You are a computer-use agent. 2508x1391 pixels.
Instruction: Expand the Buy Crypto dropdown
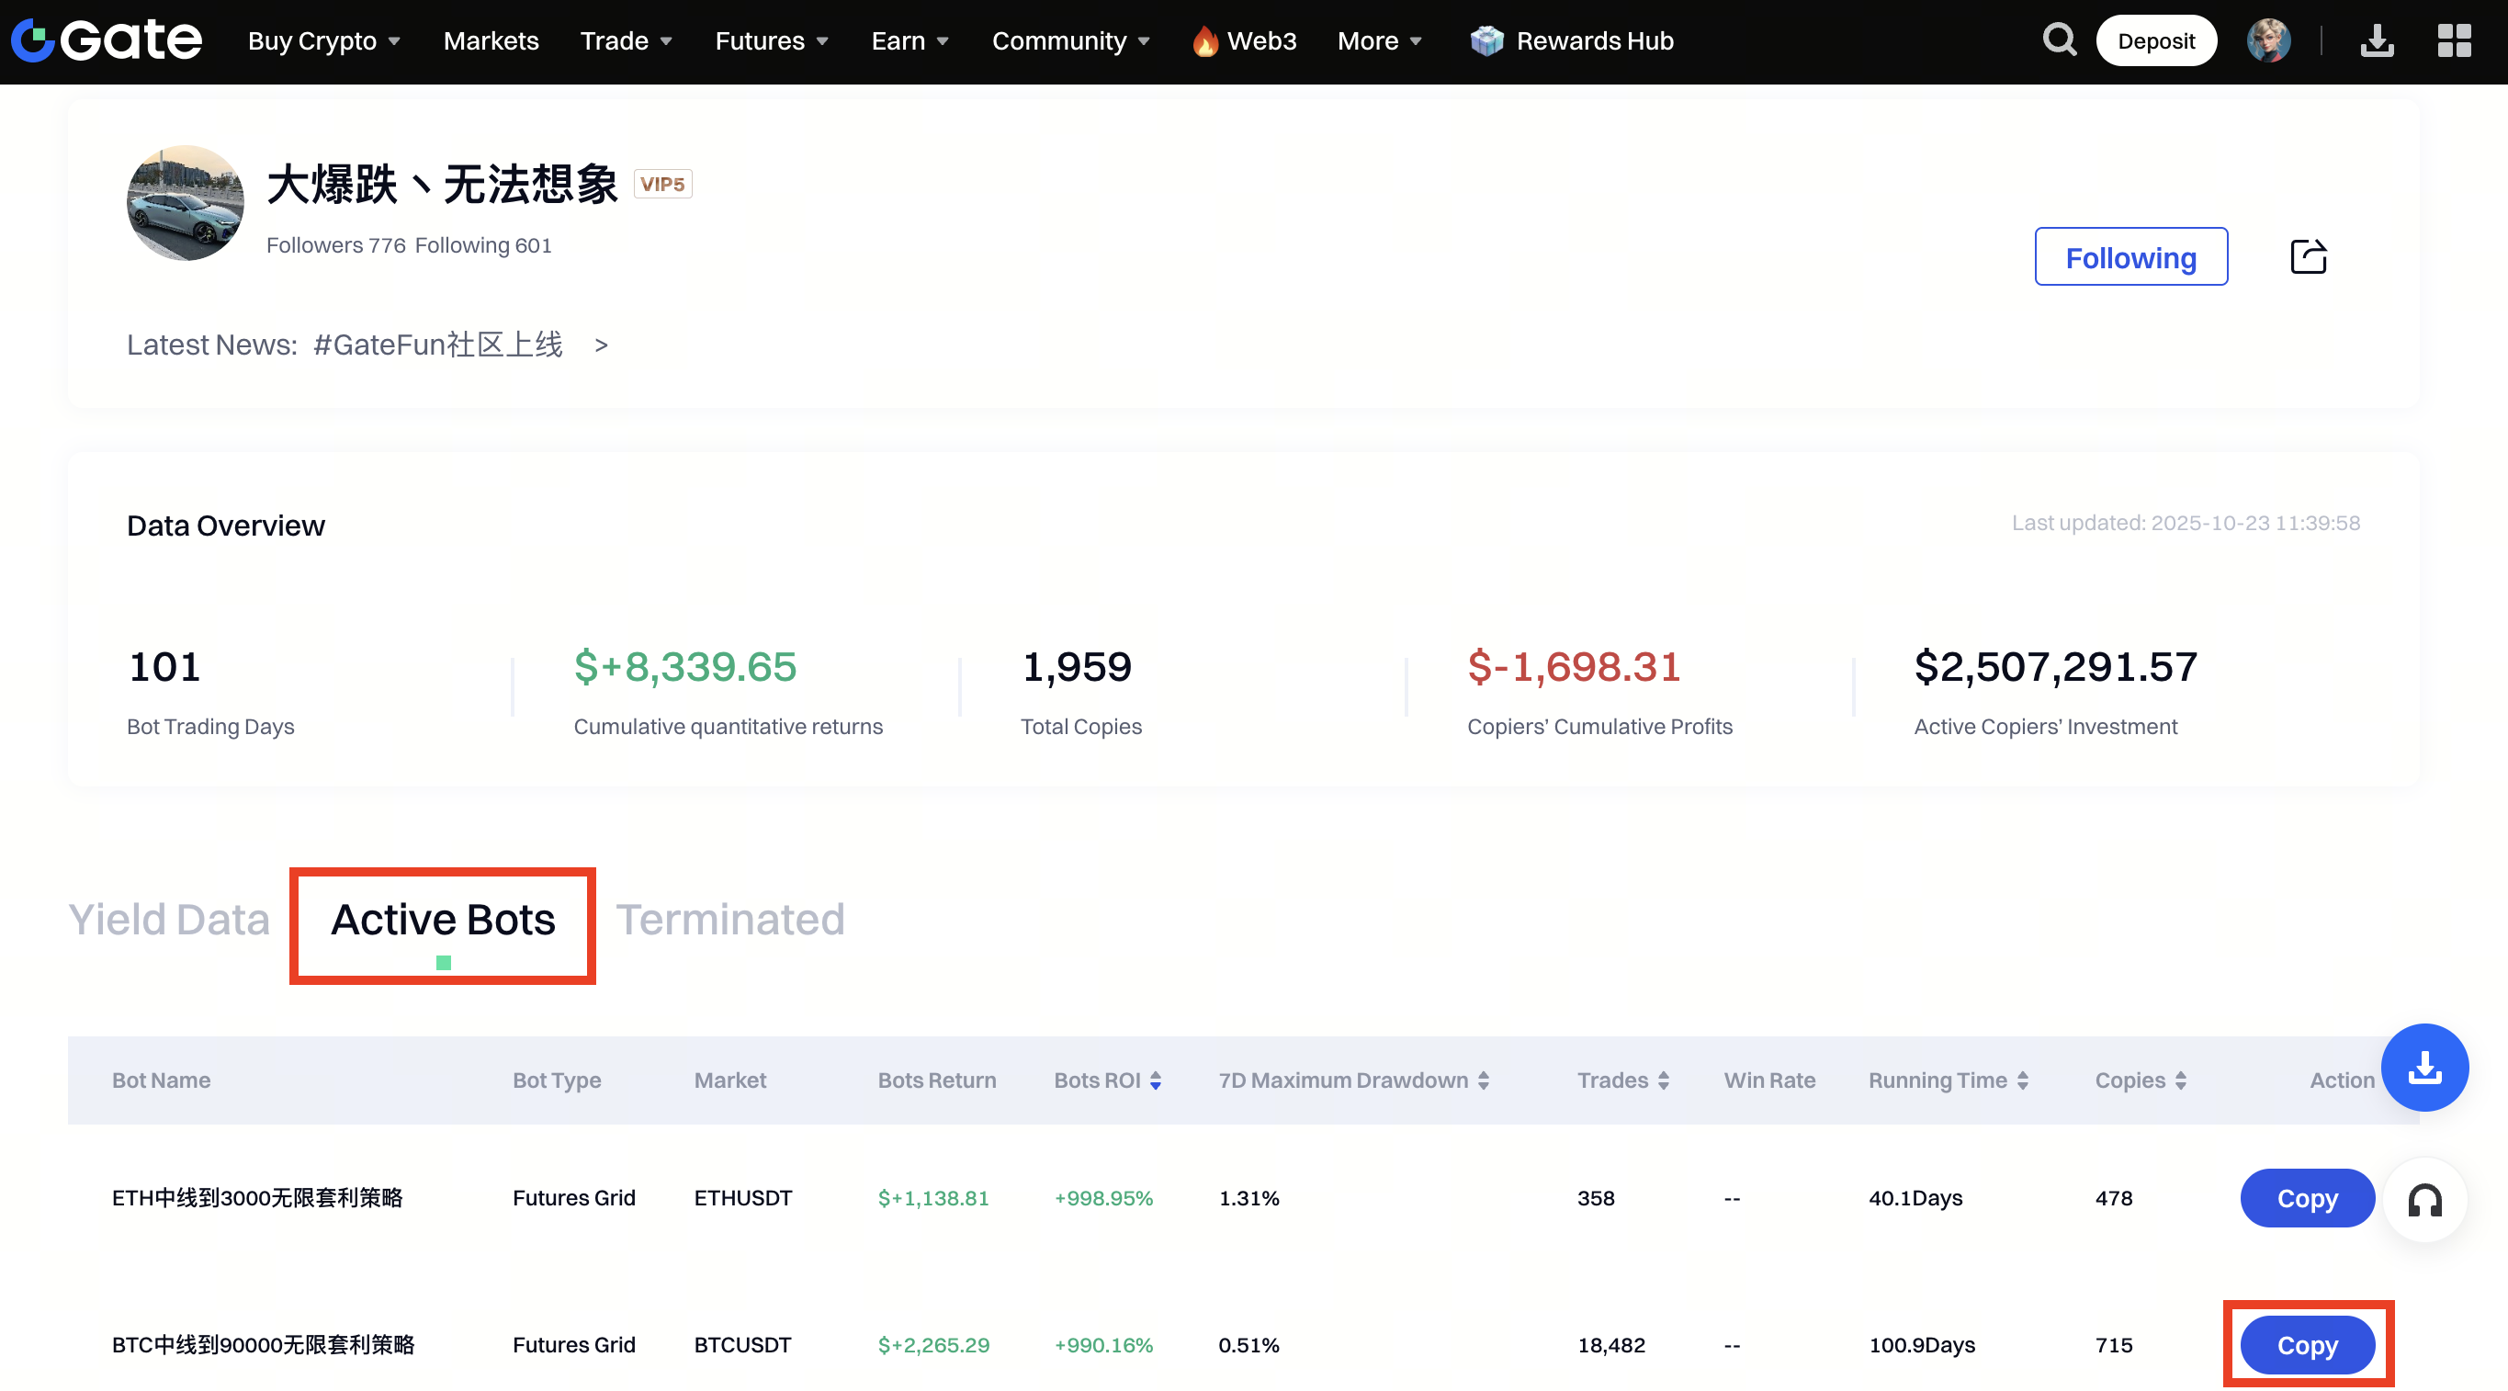click(323, 40)
